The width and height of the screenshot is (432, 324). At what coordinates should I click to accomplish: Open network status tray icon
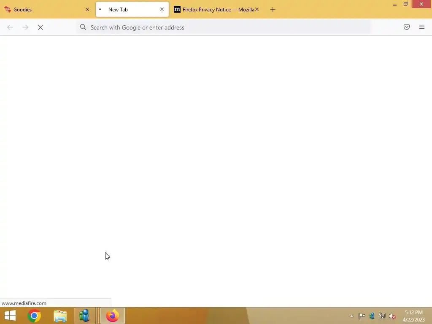382,316
